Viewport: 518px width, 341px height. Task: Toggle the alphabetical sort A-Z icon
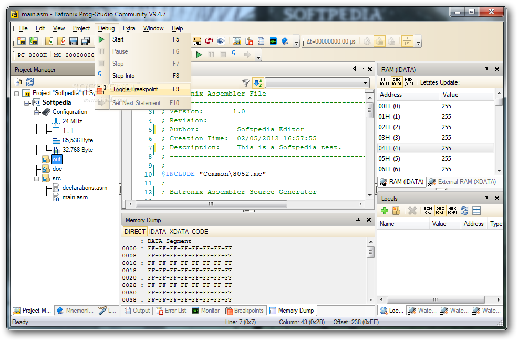(257, 82)
